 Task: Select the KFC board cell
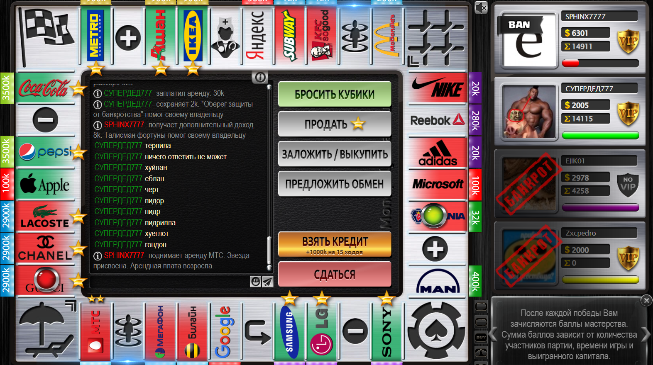point(322,36)
